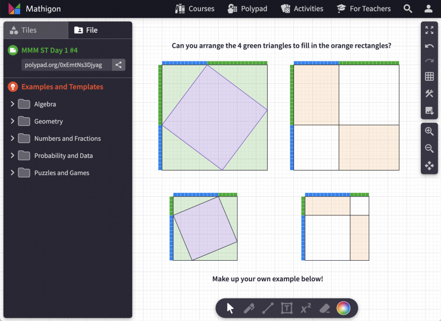Click the search magnifier icon
Screen dimensions: 441x321
pyautogui.click(x=408, y=9)
